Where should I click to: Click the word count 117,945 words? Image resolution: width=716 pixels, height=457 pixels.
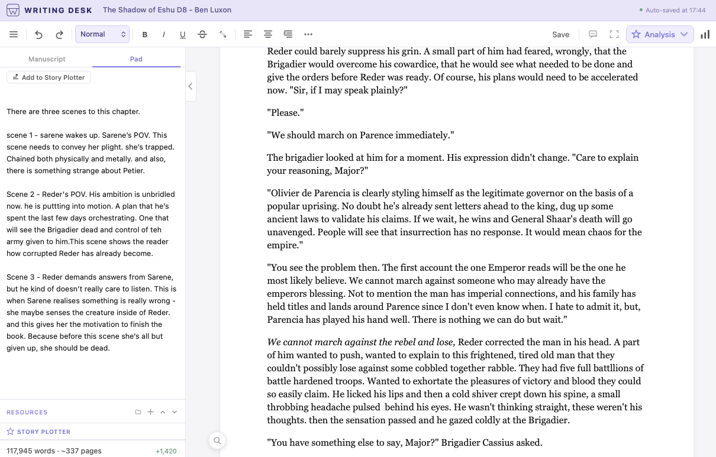(54, 450)
